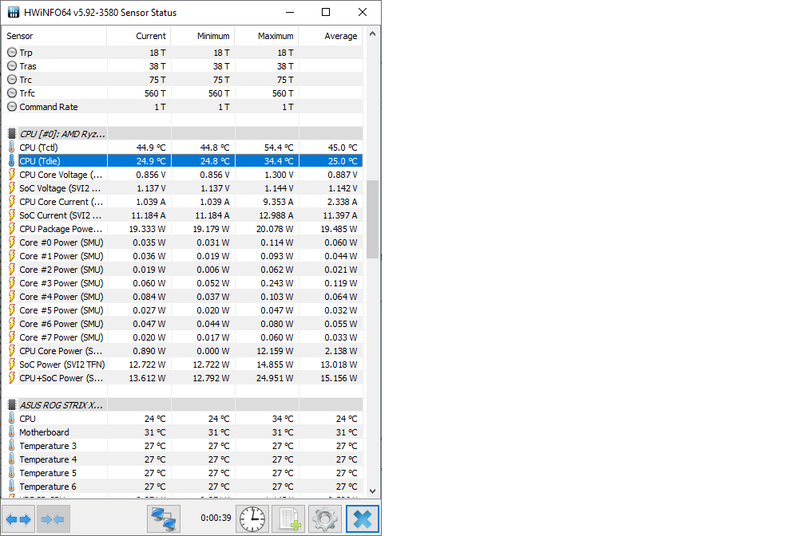
Task: Click the Minimum column header
Action: (203, 36)
